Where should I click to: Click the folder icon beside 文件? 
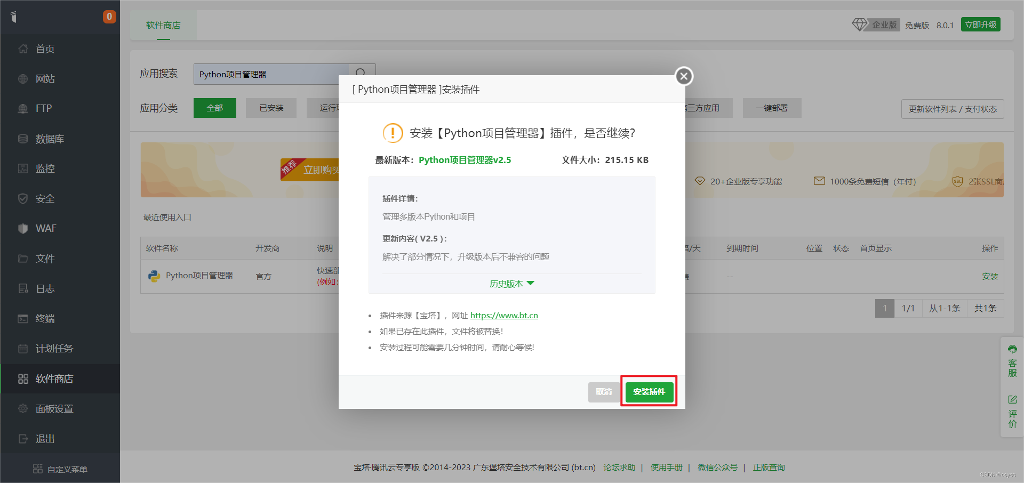(23, 259)
